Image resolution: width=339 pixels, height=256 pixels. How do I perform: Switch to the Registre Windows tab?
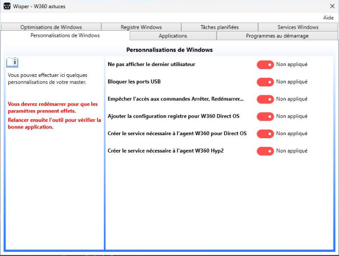point(141,27)
